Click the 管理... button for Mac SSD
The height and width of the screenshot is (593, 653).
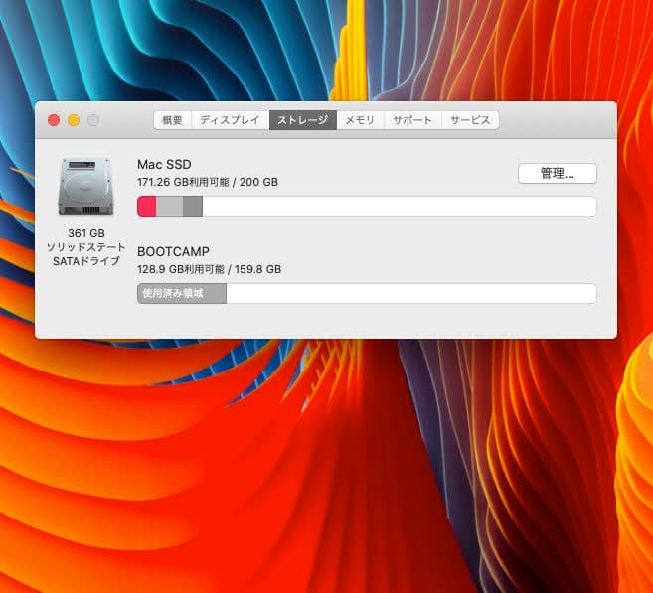pos(558,173)
